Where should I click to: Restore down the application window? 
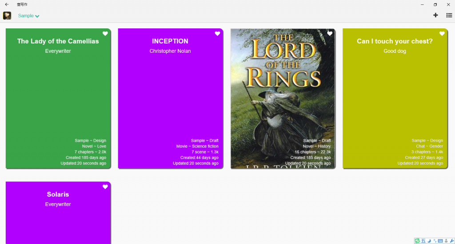(x=435, y=4)
